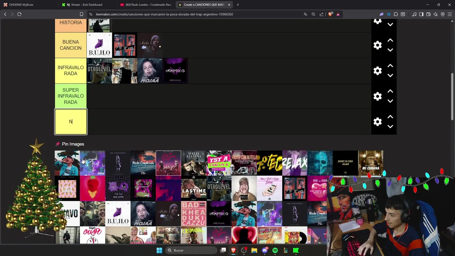
Task: Pick the Mi Cubana cover
Action: pos(370,163)
